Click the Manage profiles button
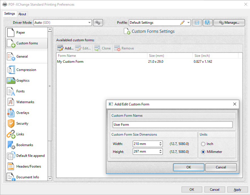This screenshot has width=250, height=195. pos(229,23)
